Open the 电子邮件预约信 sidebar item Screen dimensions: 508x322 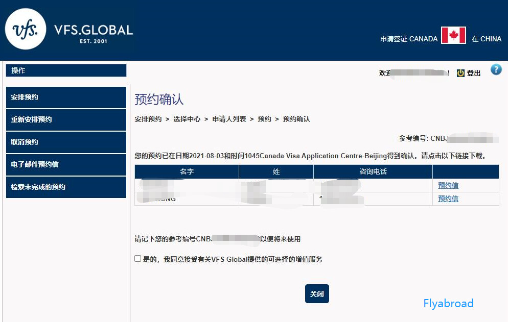point(66,164)
